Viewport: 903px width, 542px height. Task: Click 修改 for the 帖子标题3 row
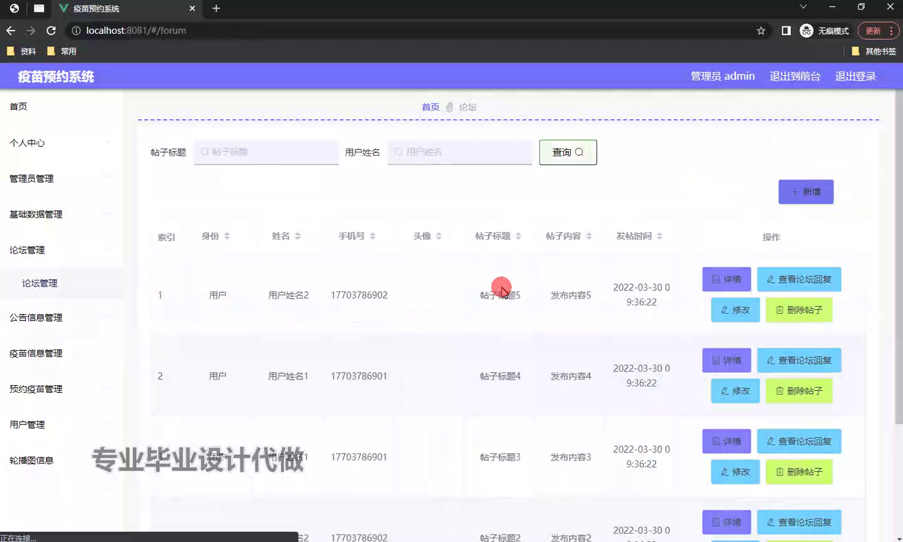pyautogui.click(x=735, y=472)
